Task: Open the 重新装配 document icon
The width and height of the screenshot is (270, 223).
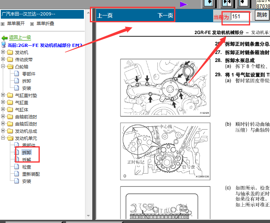Action: pos(17,174)
